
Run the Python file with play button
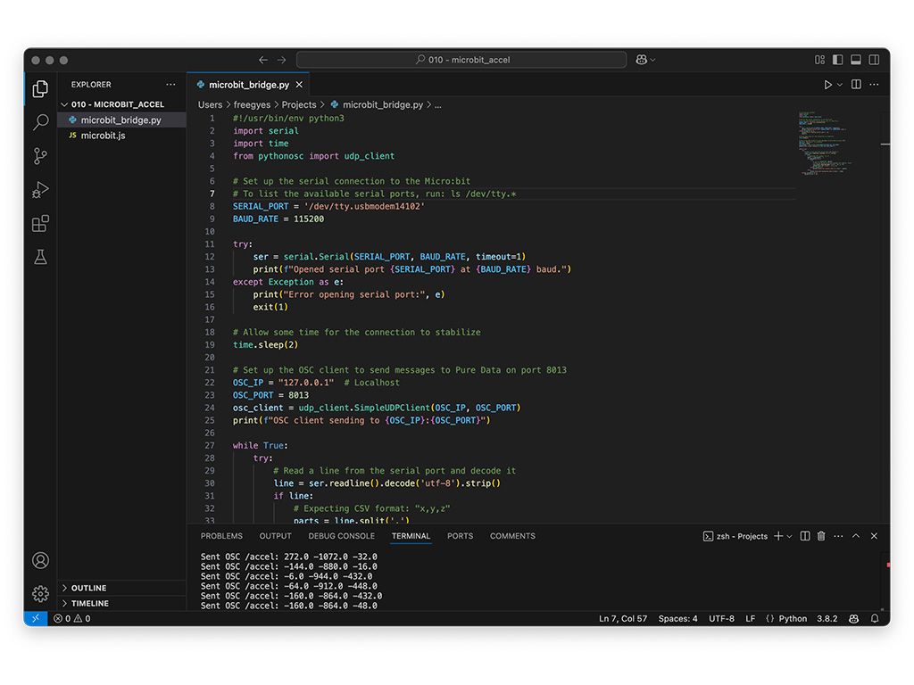tap(827, 85)
